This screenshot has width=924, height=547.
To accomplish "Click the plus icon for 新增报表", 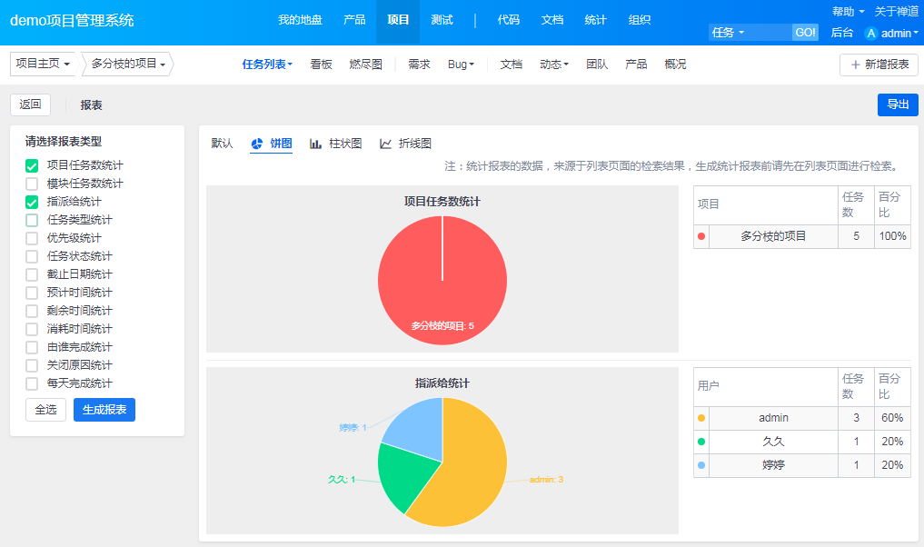I will [855, 65].
